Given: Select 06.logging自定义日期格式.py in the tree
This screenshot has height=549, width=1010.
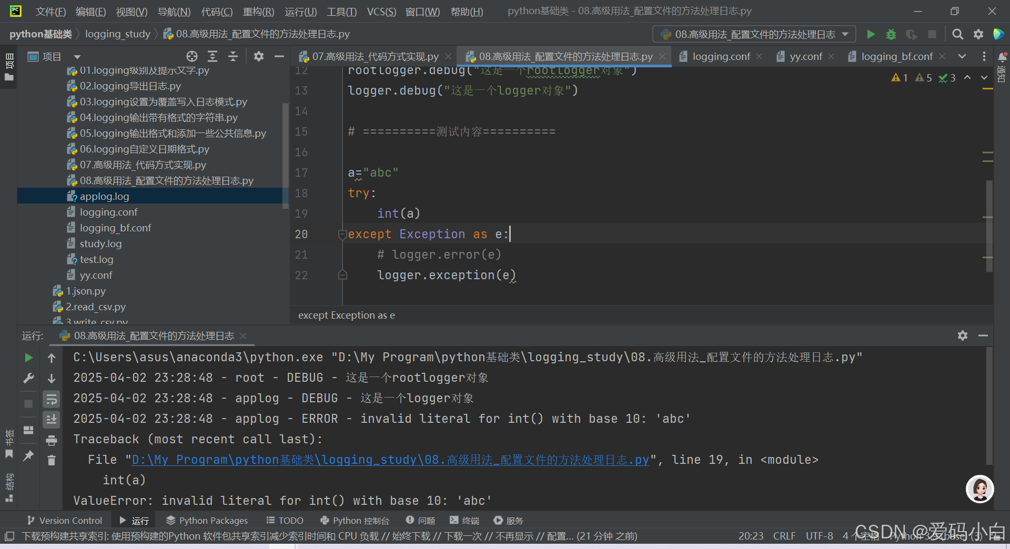Looking at the screenshot, I should tap(144, 149).
